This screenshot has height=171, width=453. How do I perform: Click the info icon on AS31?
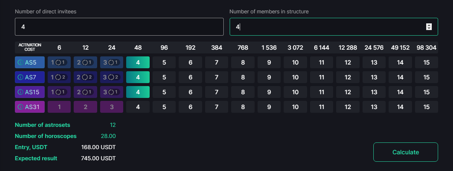[20, 107]
